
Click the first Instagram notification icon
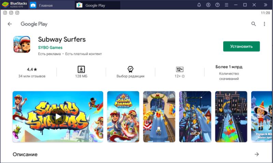pos(5,13)
